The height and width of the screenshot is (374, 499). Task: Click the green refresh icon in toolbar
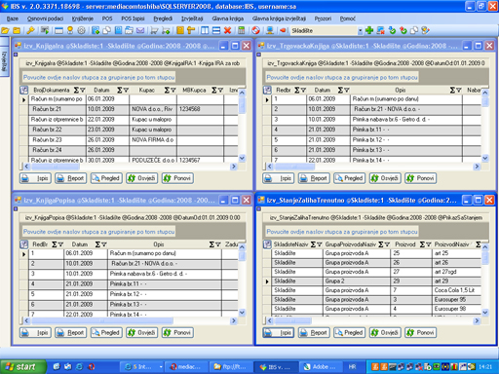392,30
